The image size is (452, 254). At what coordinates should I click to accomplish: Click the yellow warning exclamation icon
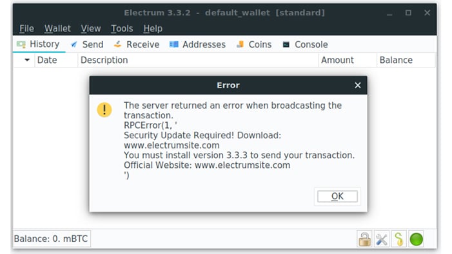[x=104, y=110]
